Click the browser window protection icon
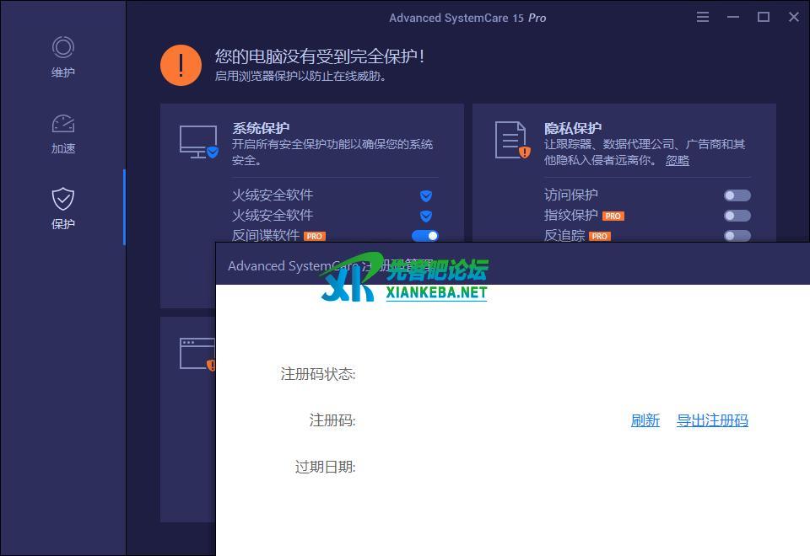 click(197, 354)
